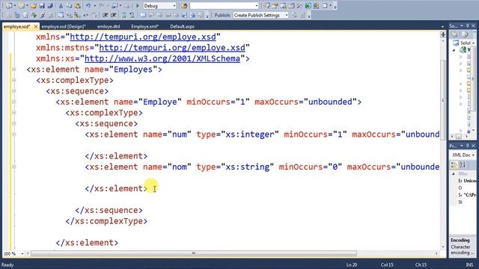Viewport: 479px width, 269px height.
Task: Collapse the nom element outline node
Action: click(14, 167)
